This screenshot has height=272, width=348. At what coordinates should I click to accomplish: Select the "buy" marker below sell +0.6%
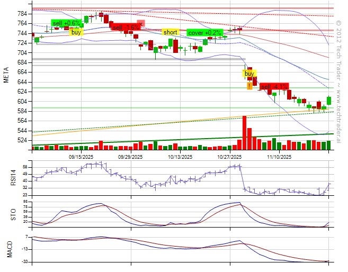point(77,32)
